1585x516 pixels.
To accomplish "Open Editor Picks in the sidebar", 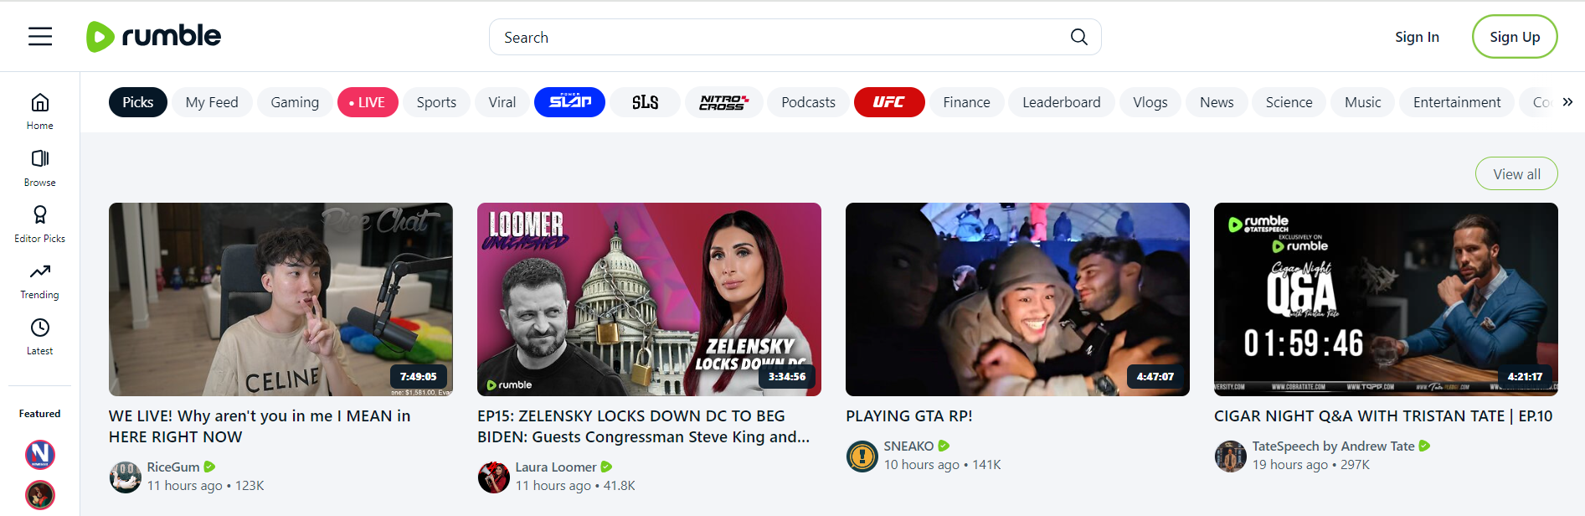I will 39,224.
